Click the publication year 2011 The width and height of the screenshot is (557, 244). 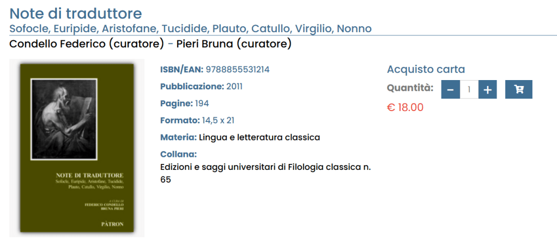coord(234,87)
